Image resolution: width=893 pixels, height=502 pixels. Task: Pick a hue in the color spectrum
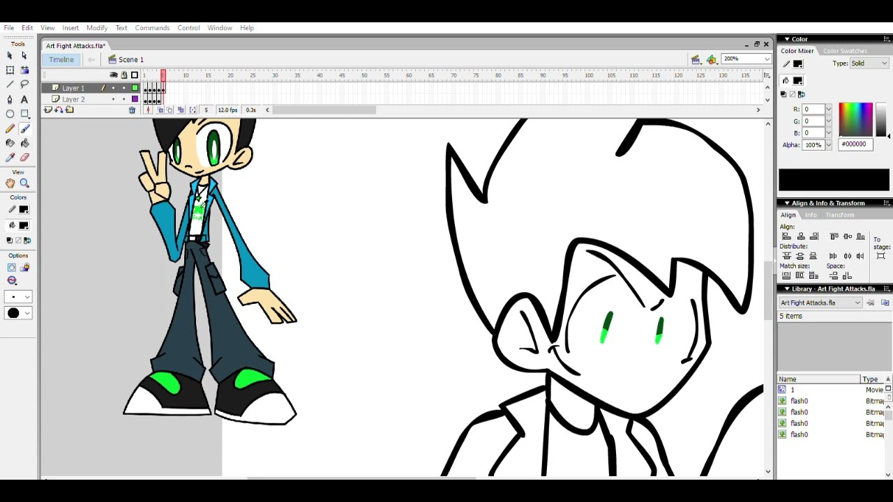pos(855,119)
